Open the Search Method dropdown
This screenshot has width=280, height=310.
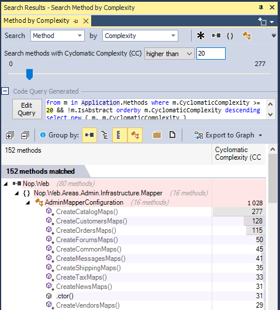(57, 36)
